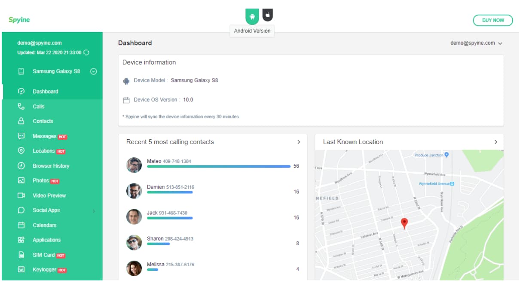Click the Locations pin icon in sidebar

click(x=21, y=151)
